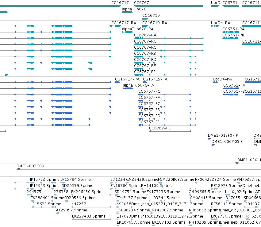The image size is (261, 227).
Task: Click the UbcD4-RA transcript label
Action: (221, 23)
